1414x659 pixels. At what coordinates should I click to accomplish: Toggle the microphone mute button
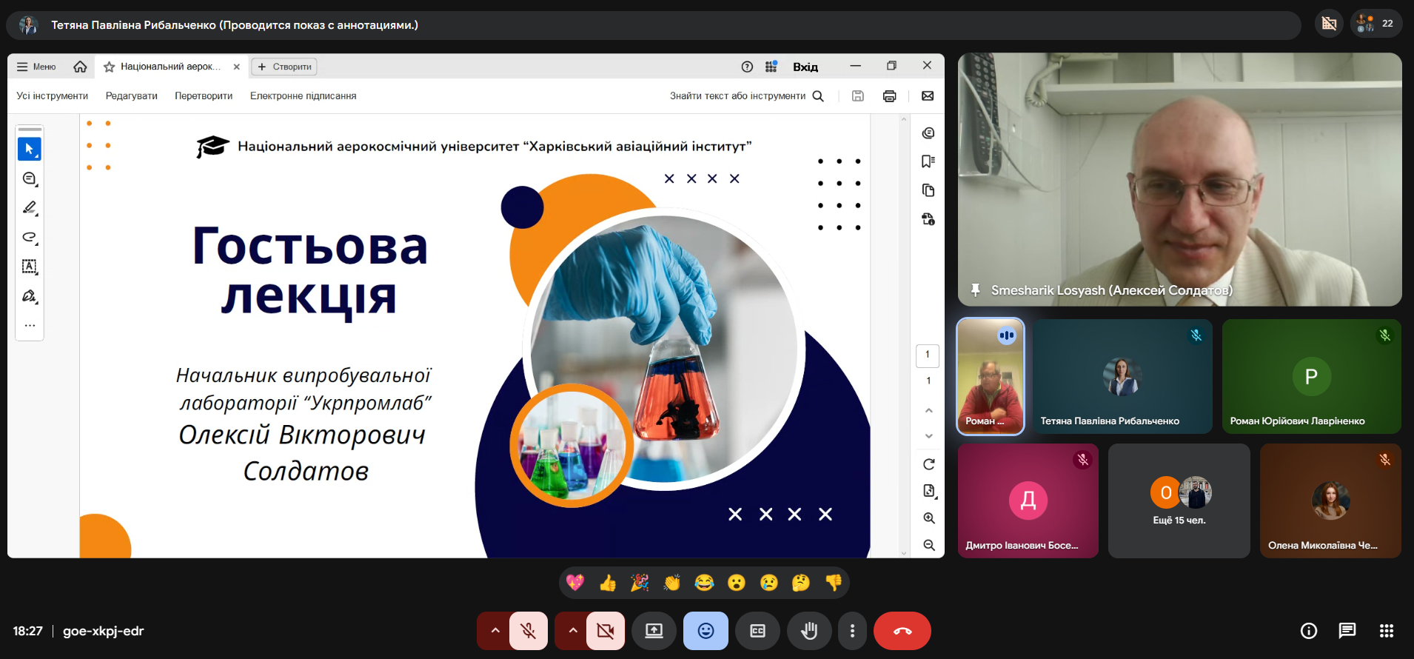tap(529, 631)
